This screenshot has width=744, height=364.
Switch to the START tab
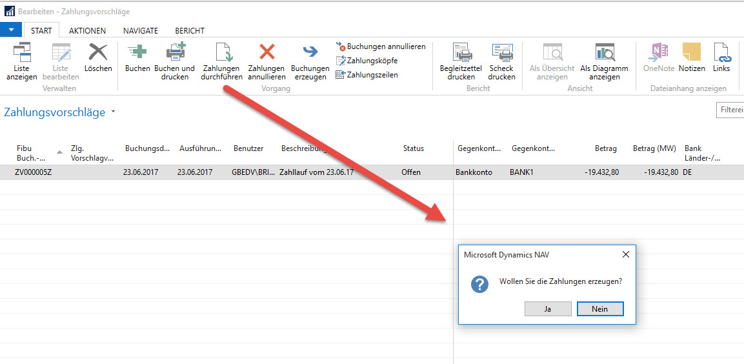[x=41, y=30]
